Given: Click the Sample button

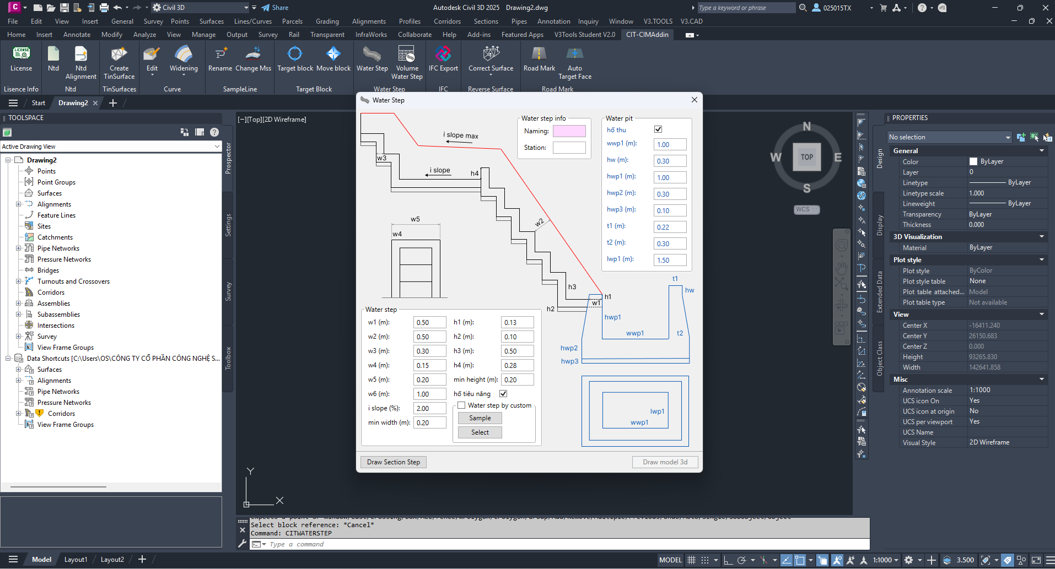Looking at the screenshot, I should coord(480,418).
